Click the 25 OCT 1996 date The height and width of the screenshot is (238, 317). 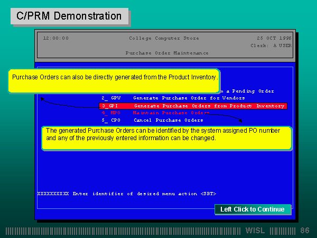coord(274,38)
